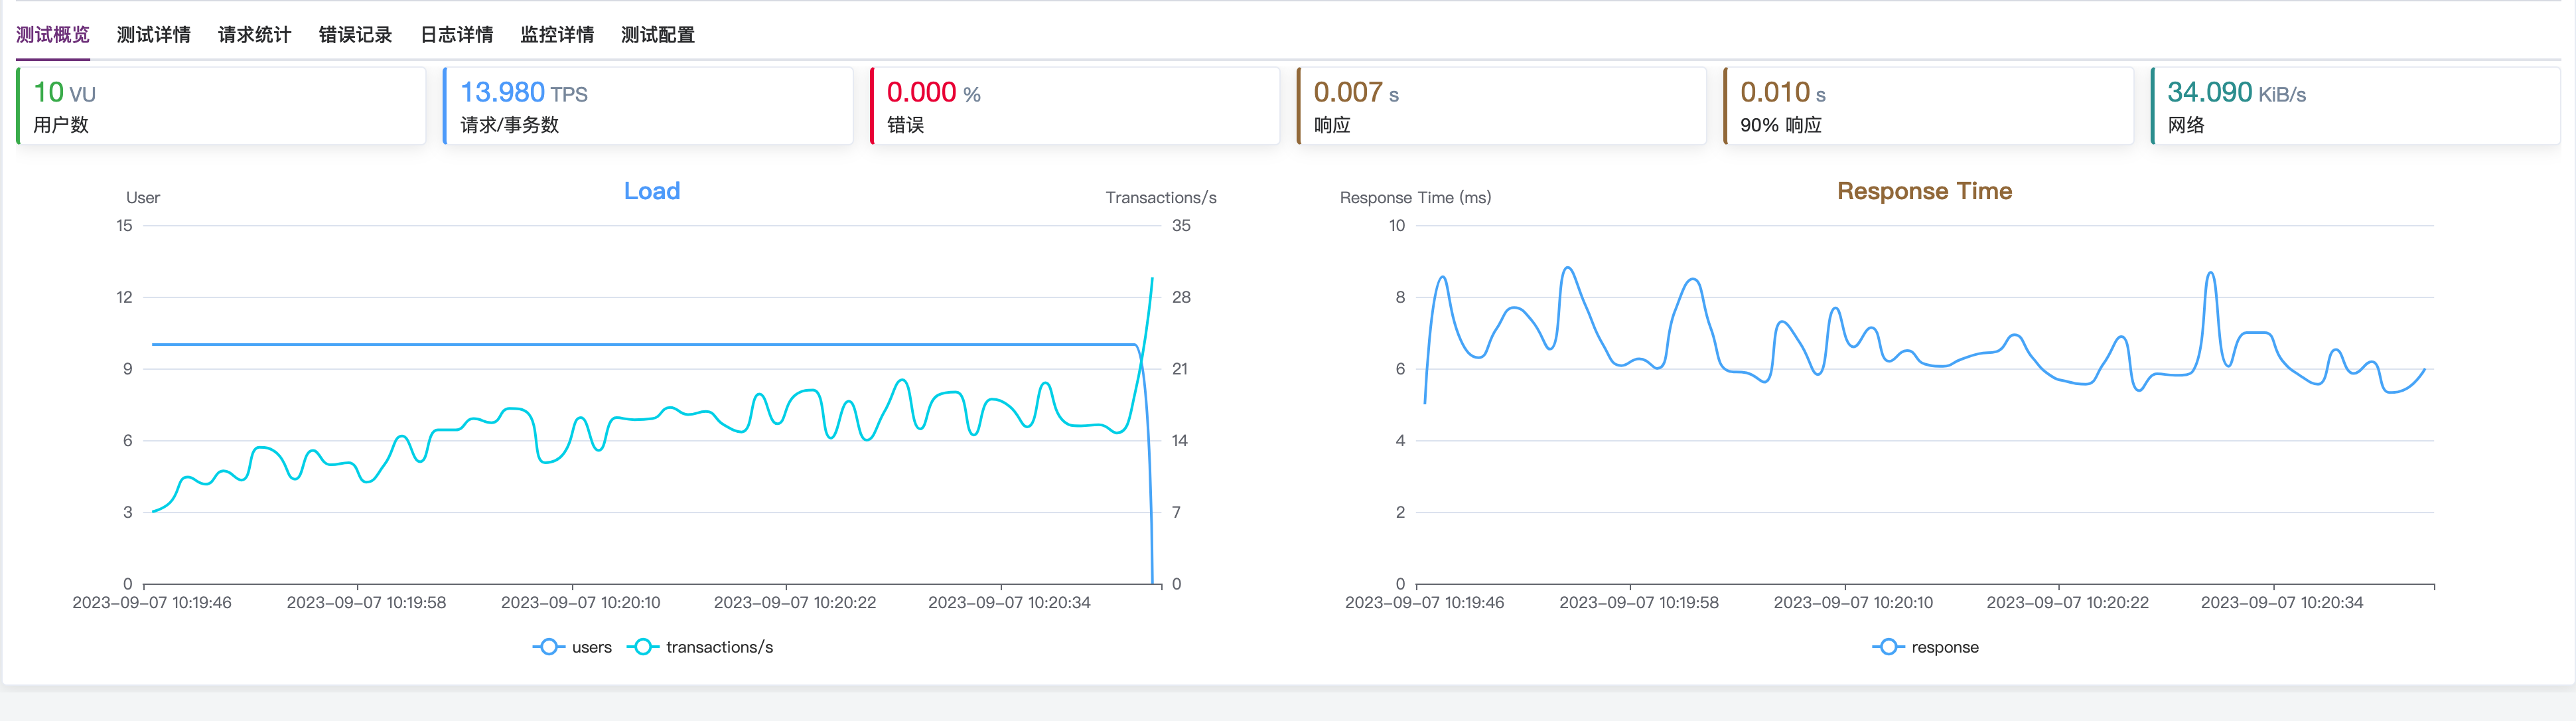Click the Response Time chart title
Viewport: 2576px width, 721px height.
pos(1924,191)
